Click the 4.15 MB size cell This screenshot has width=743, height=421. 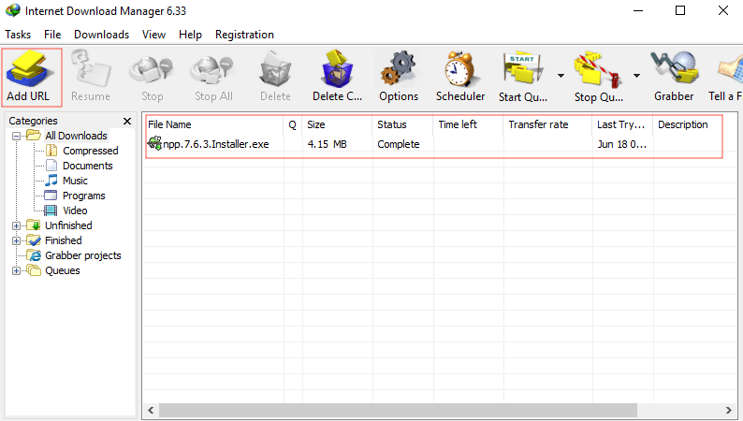[327, 144]
